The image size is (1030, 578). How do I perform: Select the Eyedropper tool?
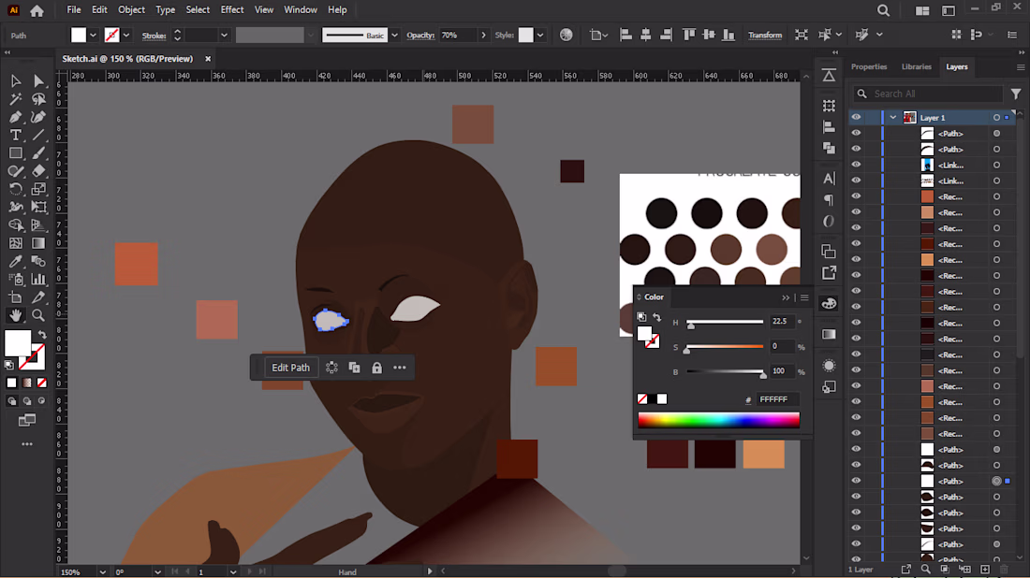(16, 262)
